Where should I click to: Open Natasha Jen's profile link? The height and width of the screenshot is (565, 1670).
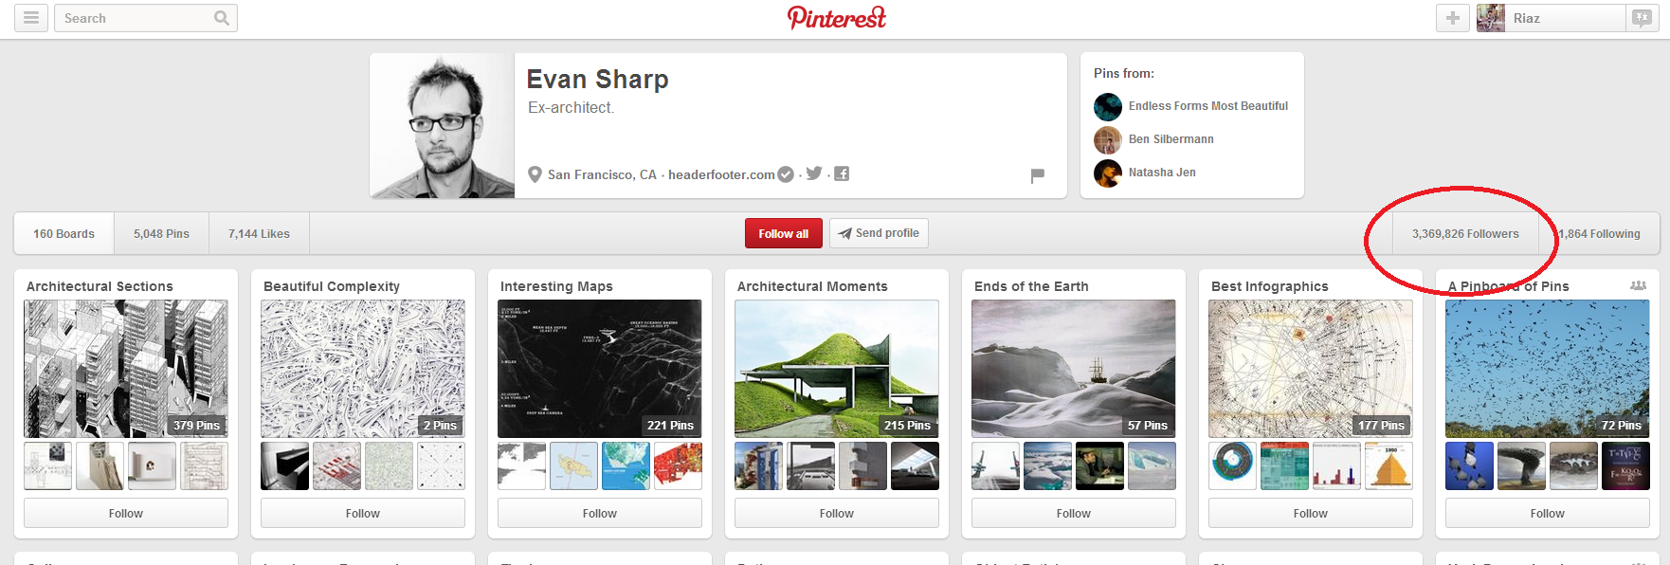pos(1162,173)
